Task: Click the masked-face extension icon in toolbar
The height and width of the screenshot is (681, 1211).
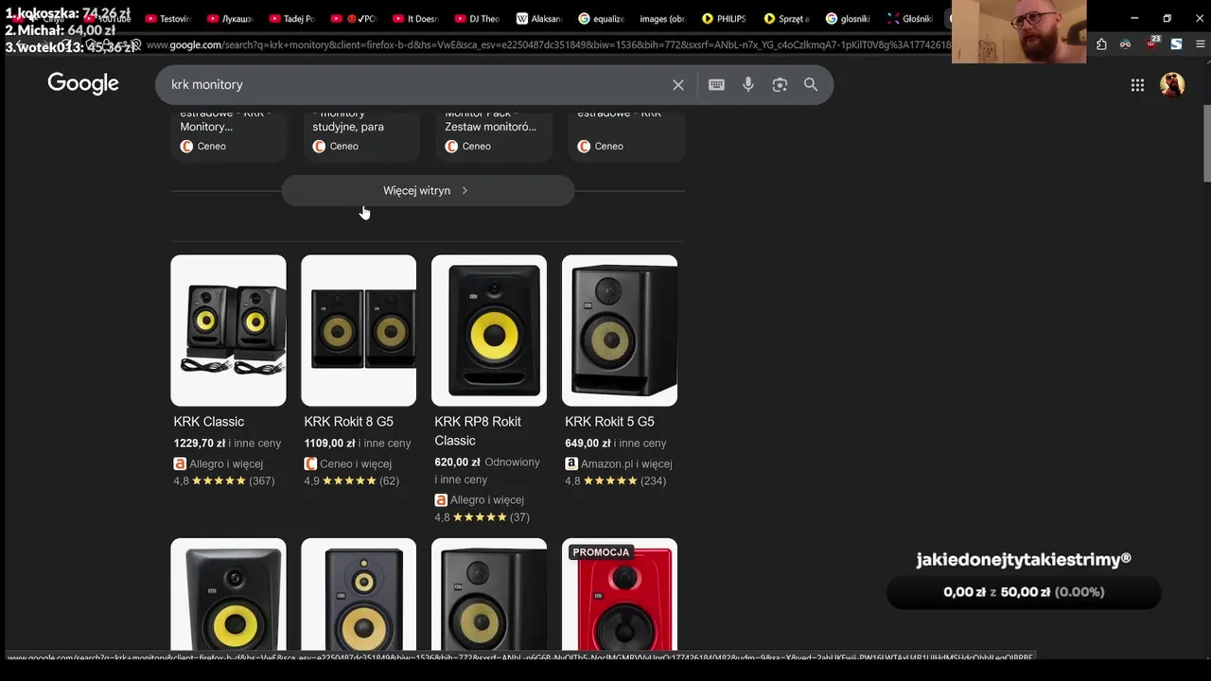Action: tap(1126, 44)
